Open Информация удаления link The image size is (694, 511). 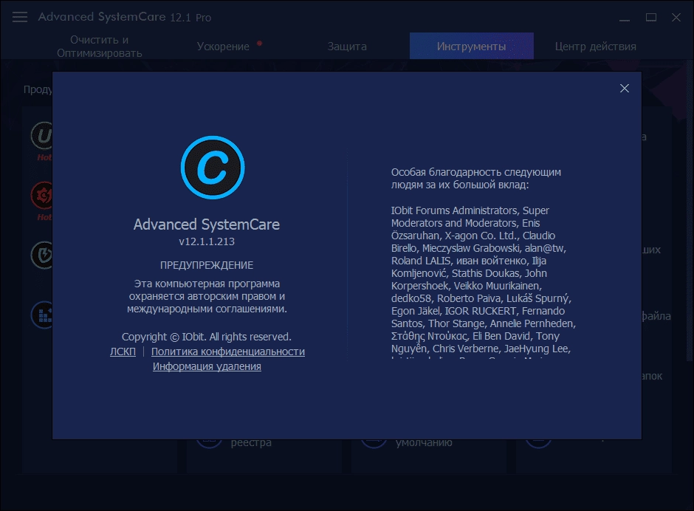pyautogui.click(x=207, y=367)
